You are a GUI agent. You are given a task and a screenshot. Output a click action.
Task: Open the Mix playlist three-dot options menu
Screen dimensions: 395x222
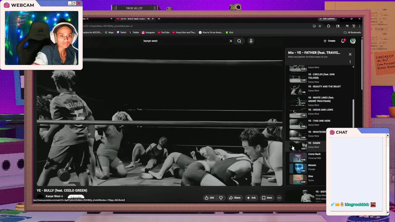(350, 62)
